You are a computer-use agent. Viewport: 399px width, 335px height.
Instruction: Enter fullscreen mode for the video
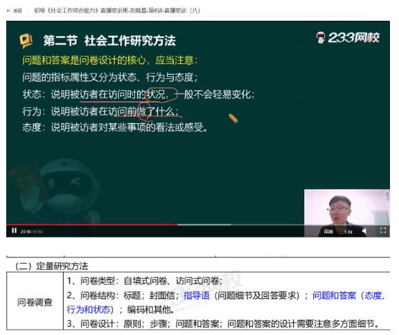pyautogui.click(x=382, y=230)
